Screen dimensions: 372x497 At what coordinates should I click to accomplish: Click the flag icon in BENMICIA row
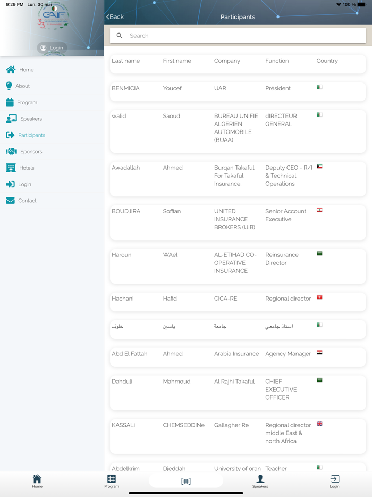[319, 87]
